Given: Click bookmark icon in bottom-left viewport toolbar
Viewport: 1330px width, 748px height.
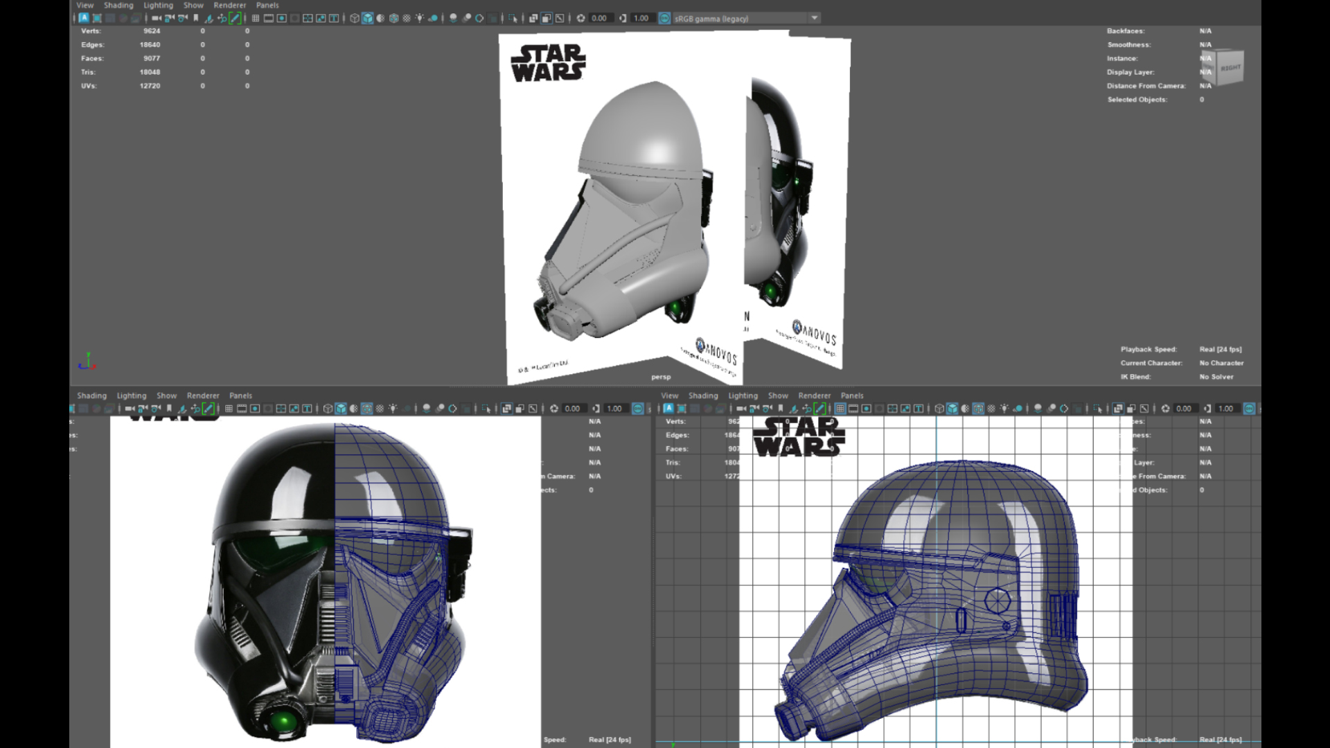Looking at the screenshot, I should point(169,409).
